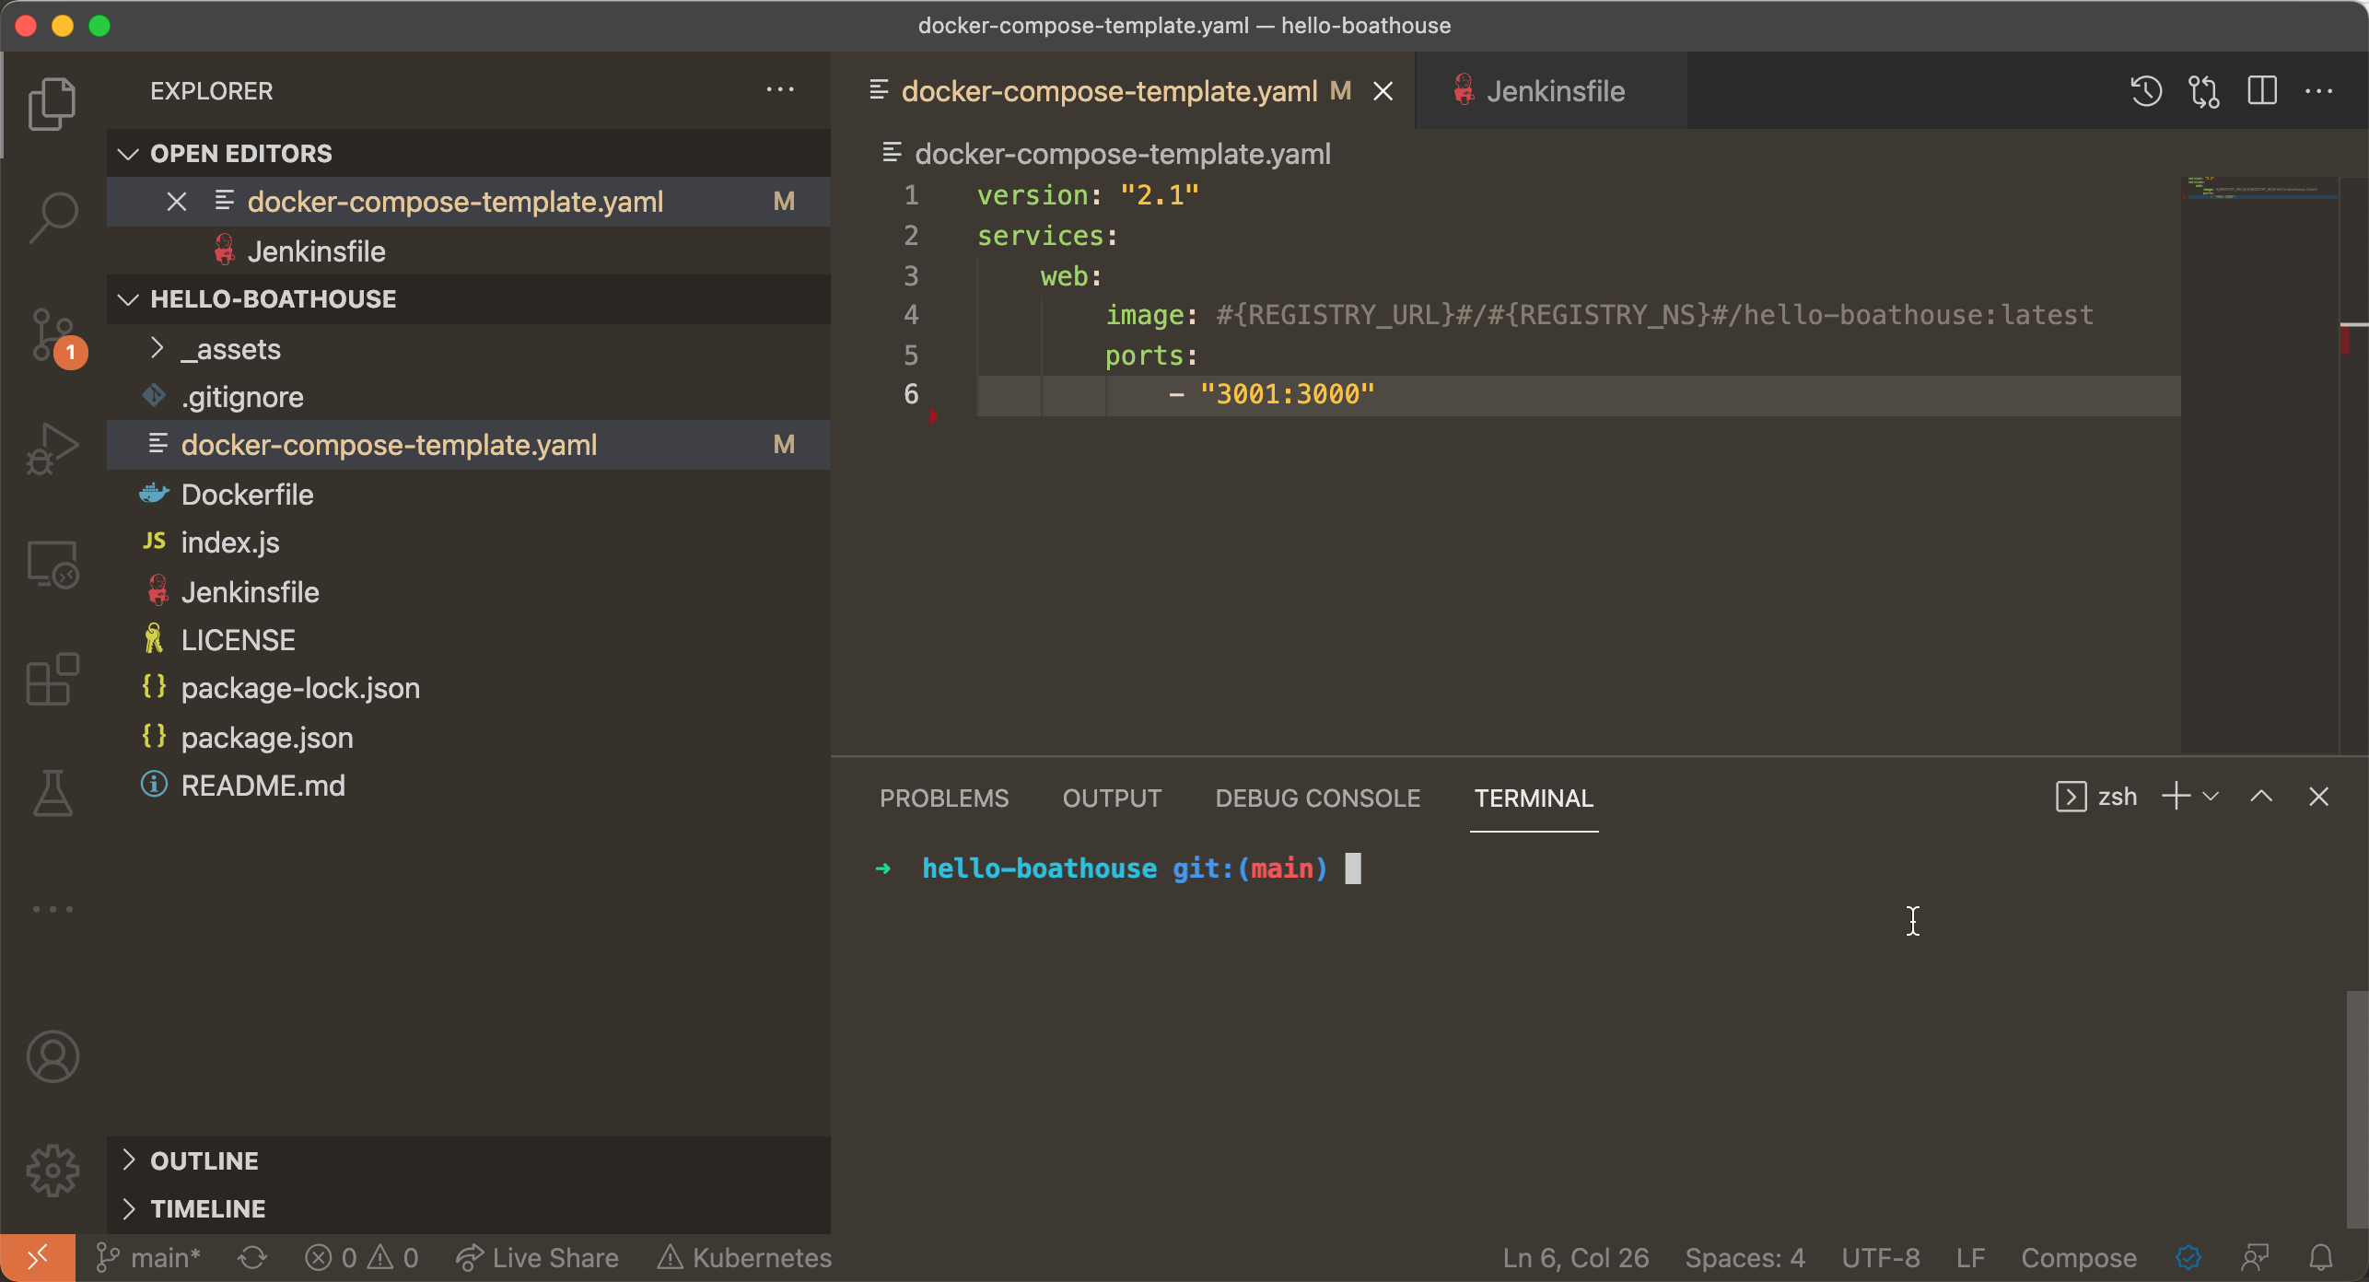
Task: Open .gitignore file in explorer
Action: [469, 397]
